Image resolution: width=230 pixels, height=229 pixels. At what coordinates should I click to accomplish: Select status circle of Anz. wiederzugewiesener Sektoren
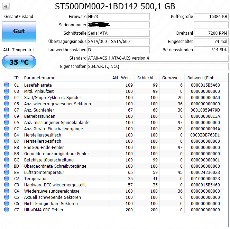click(7, 104)
